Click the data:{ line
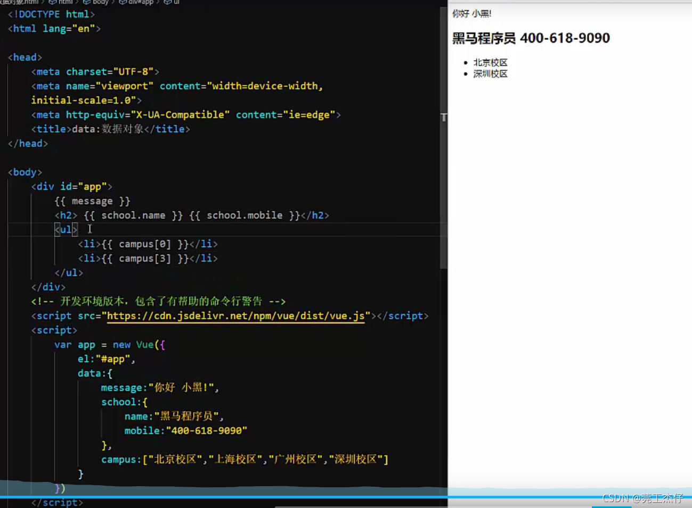This screenshot has height=508, width=692. tap(95, 373)
